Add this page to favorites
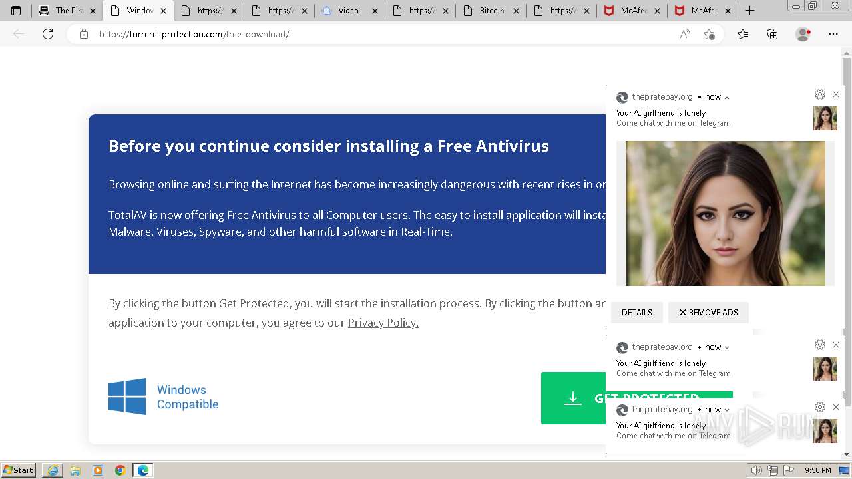The width and height of the screenshot is (852, 479). [x=709, y=34]
